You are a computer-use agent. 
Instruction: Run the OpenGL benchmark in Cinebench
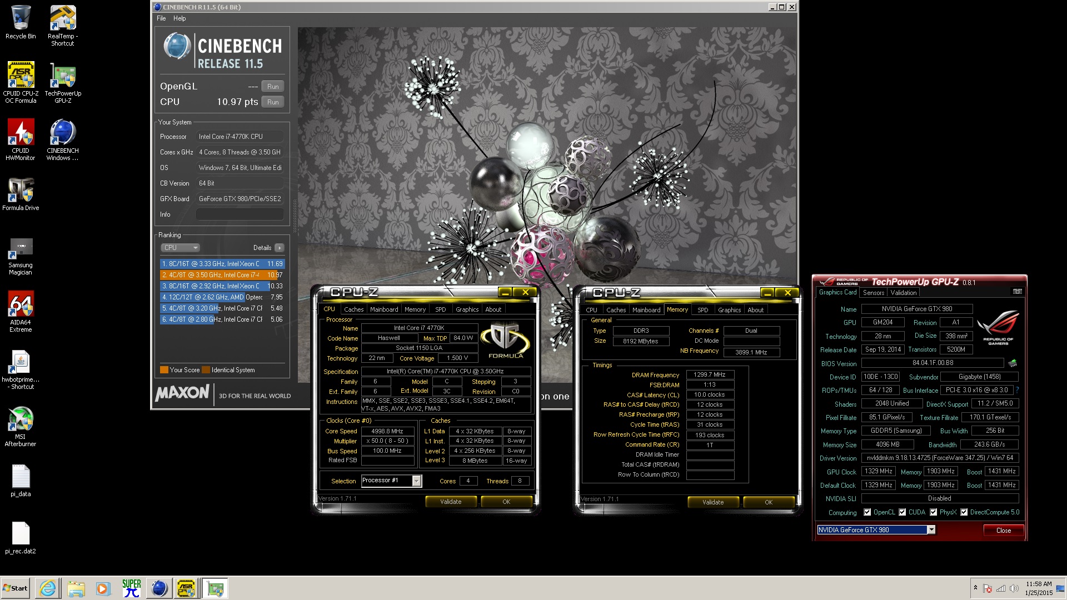pyautogui.click(x=273, y=87)
